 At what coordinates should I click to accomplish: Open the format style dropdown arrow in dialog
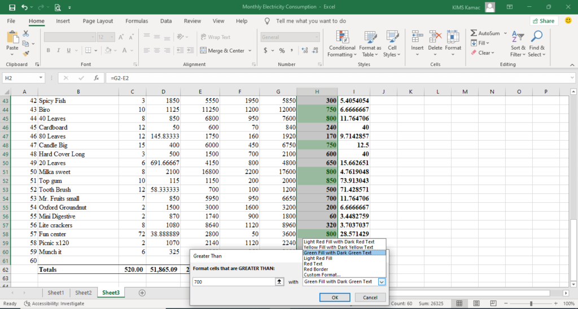382,282
